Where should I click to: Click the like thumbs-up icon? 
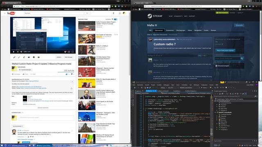pos(66,74)
